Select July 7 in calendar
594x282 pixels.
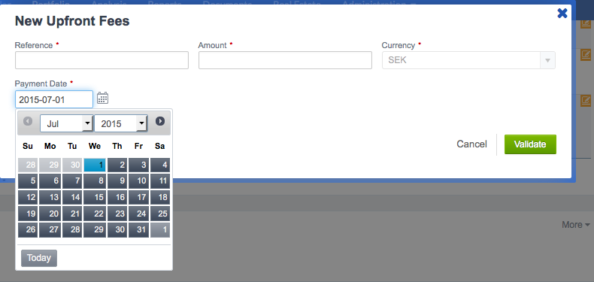[72, 181]
